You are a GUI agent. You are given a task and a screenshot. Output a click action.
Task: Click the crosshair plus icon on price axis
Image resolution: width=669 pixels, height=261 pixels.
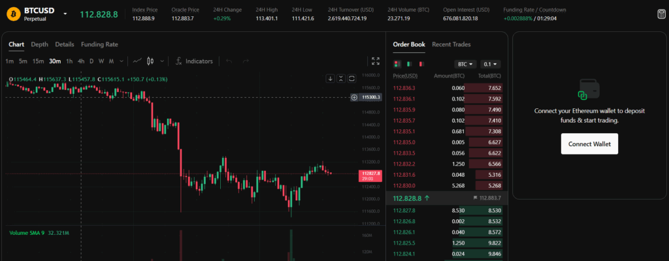point(354,97)
